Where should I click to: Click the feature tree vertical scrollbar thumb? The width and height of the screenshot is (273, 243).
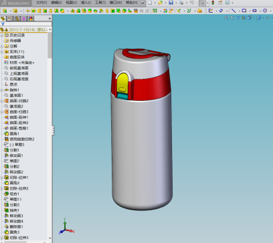click(50, 45)
